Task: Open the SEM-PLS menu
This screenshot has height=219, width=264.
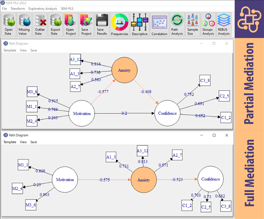Action: (x=67, y=9)
